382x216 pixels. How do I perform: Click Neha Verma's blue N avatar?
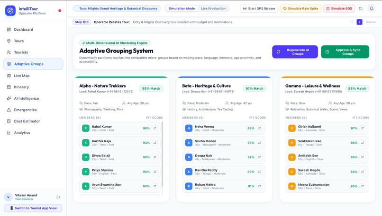click(x=189, y=128)
